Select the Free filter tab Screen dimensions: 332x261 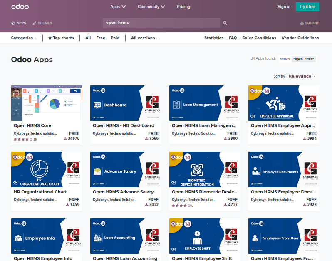[101, 38]
